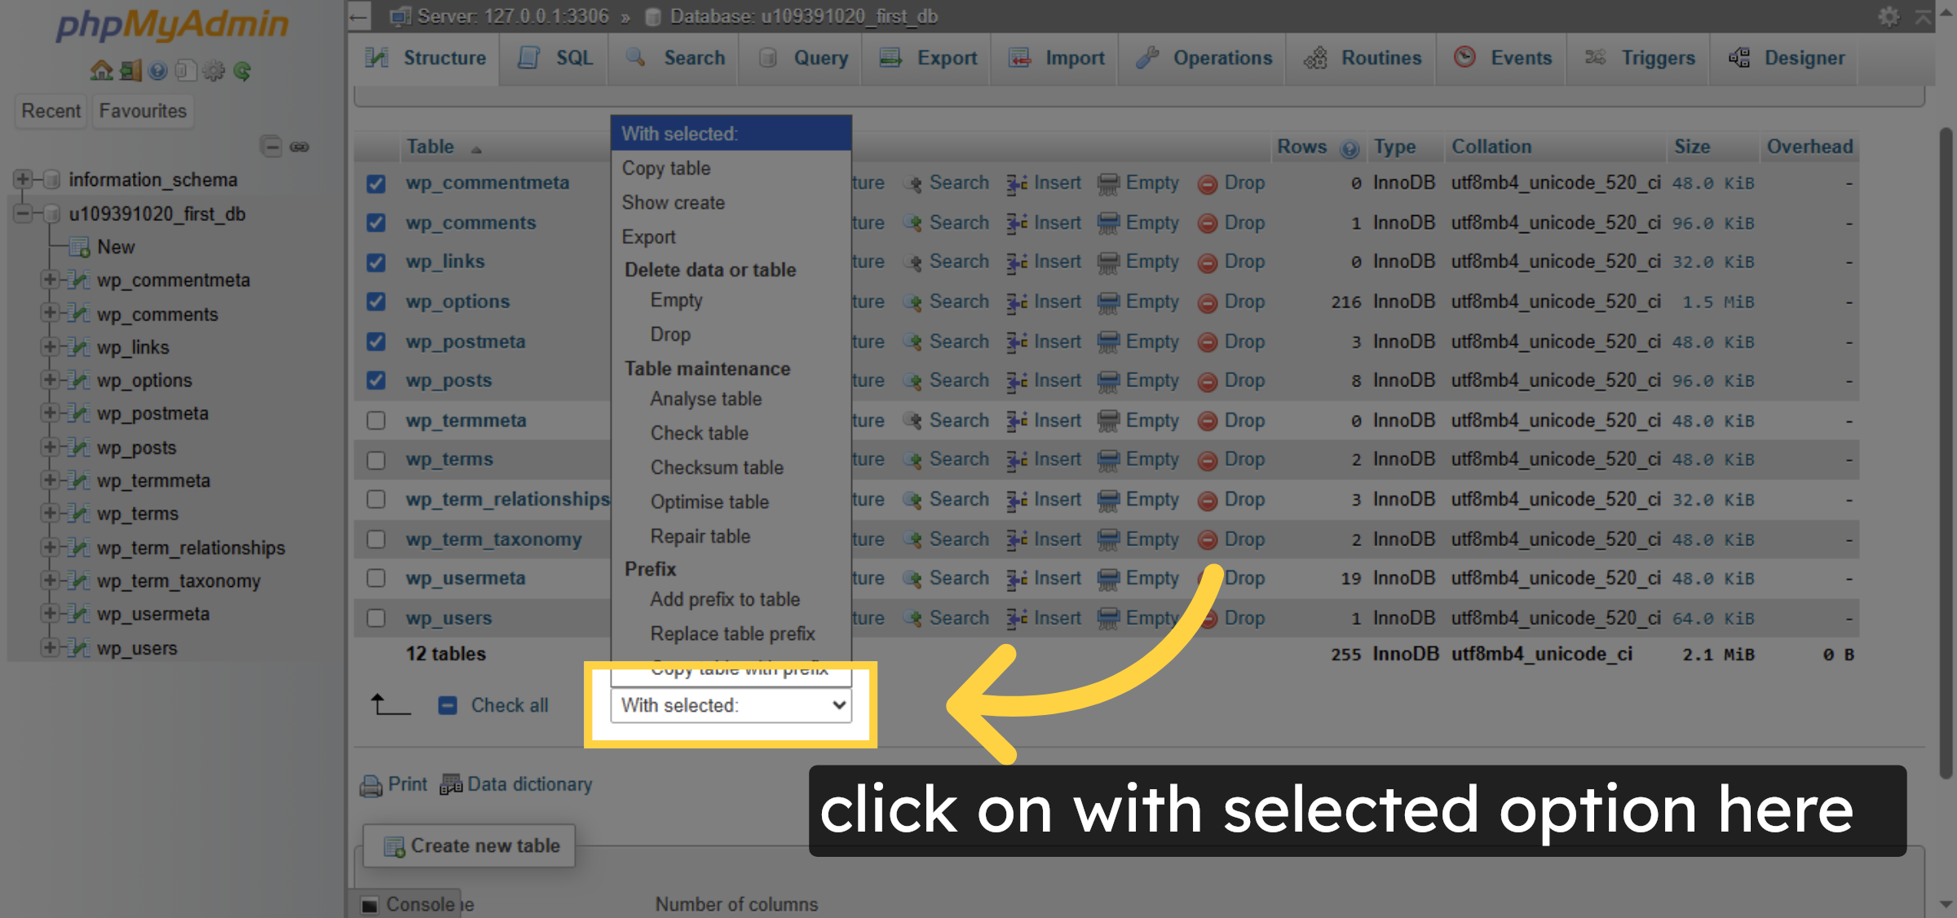Open settings gear icon in top right
Image resolution: width=1957 pixels, height=918 pixels.
click(1889, 16)
